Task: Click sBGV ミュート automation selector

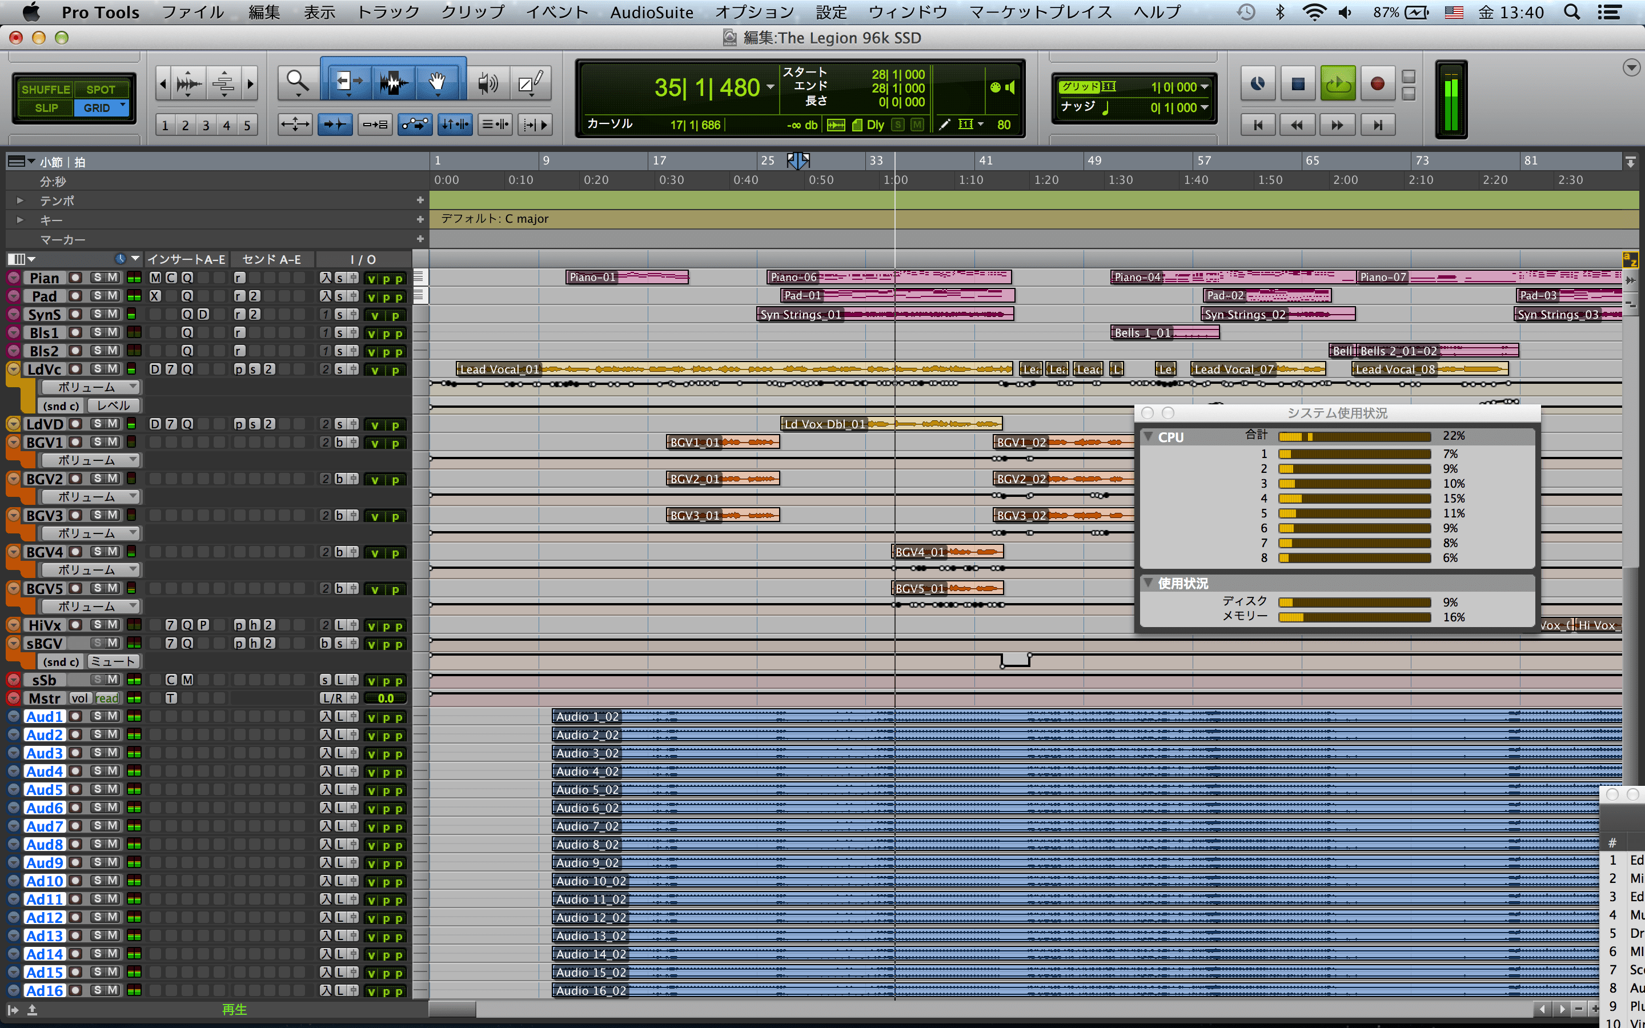Action: [114, 661]
